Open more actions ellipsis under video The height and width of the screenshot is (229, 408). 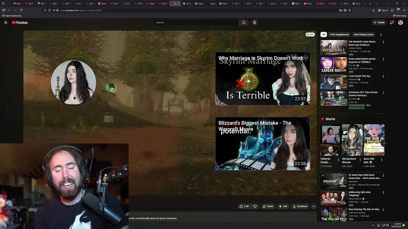pos(314,206)
